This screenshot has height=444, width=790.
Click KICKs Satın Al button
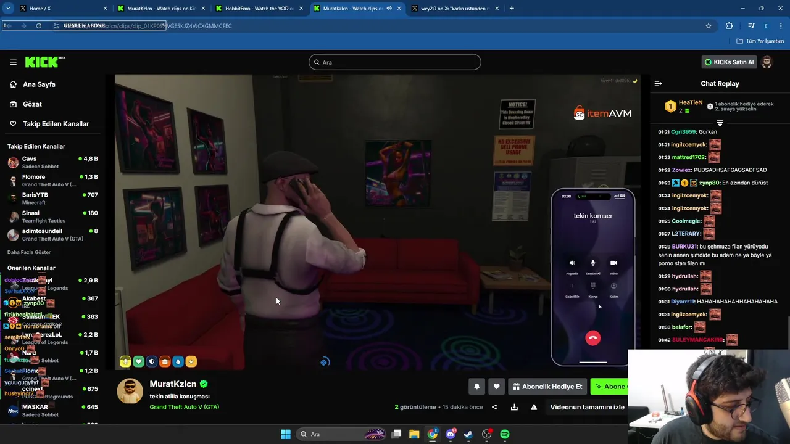pyautogui.click(x=729, y=62)
